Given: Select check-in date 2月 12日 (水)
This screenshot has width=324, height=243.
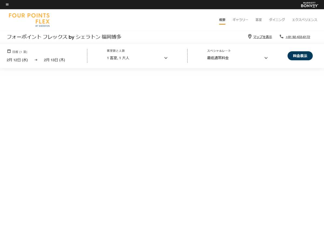Looking at the screenshot, I should click(17, 60).
